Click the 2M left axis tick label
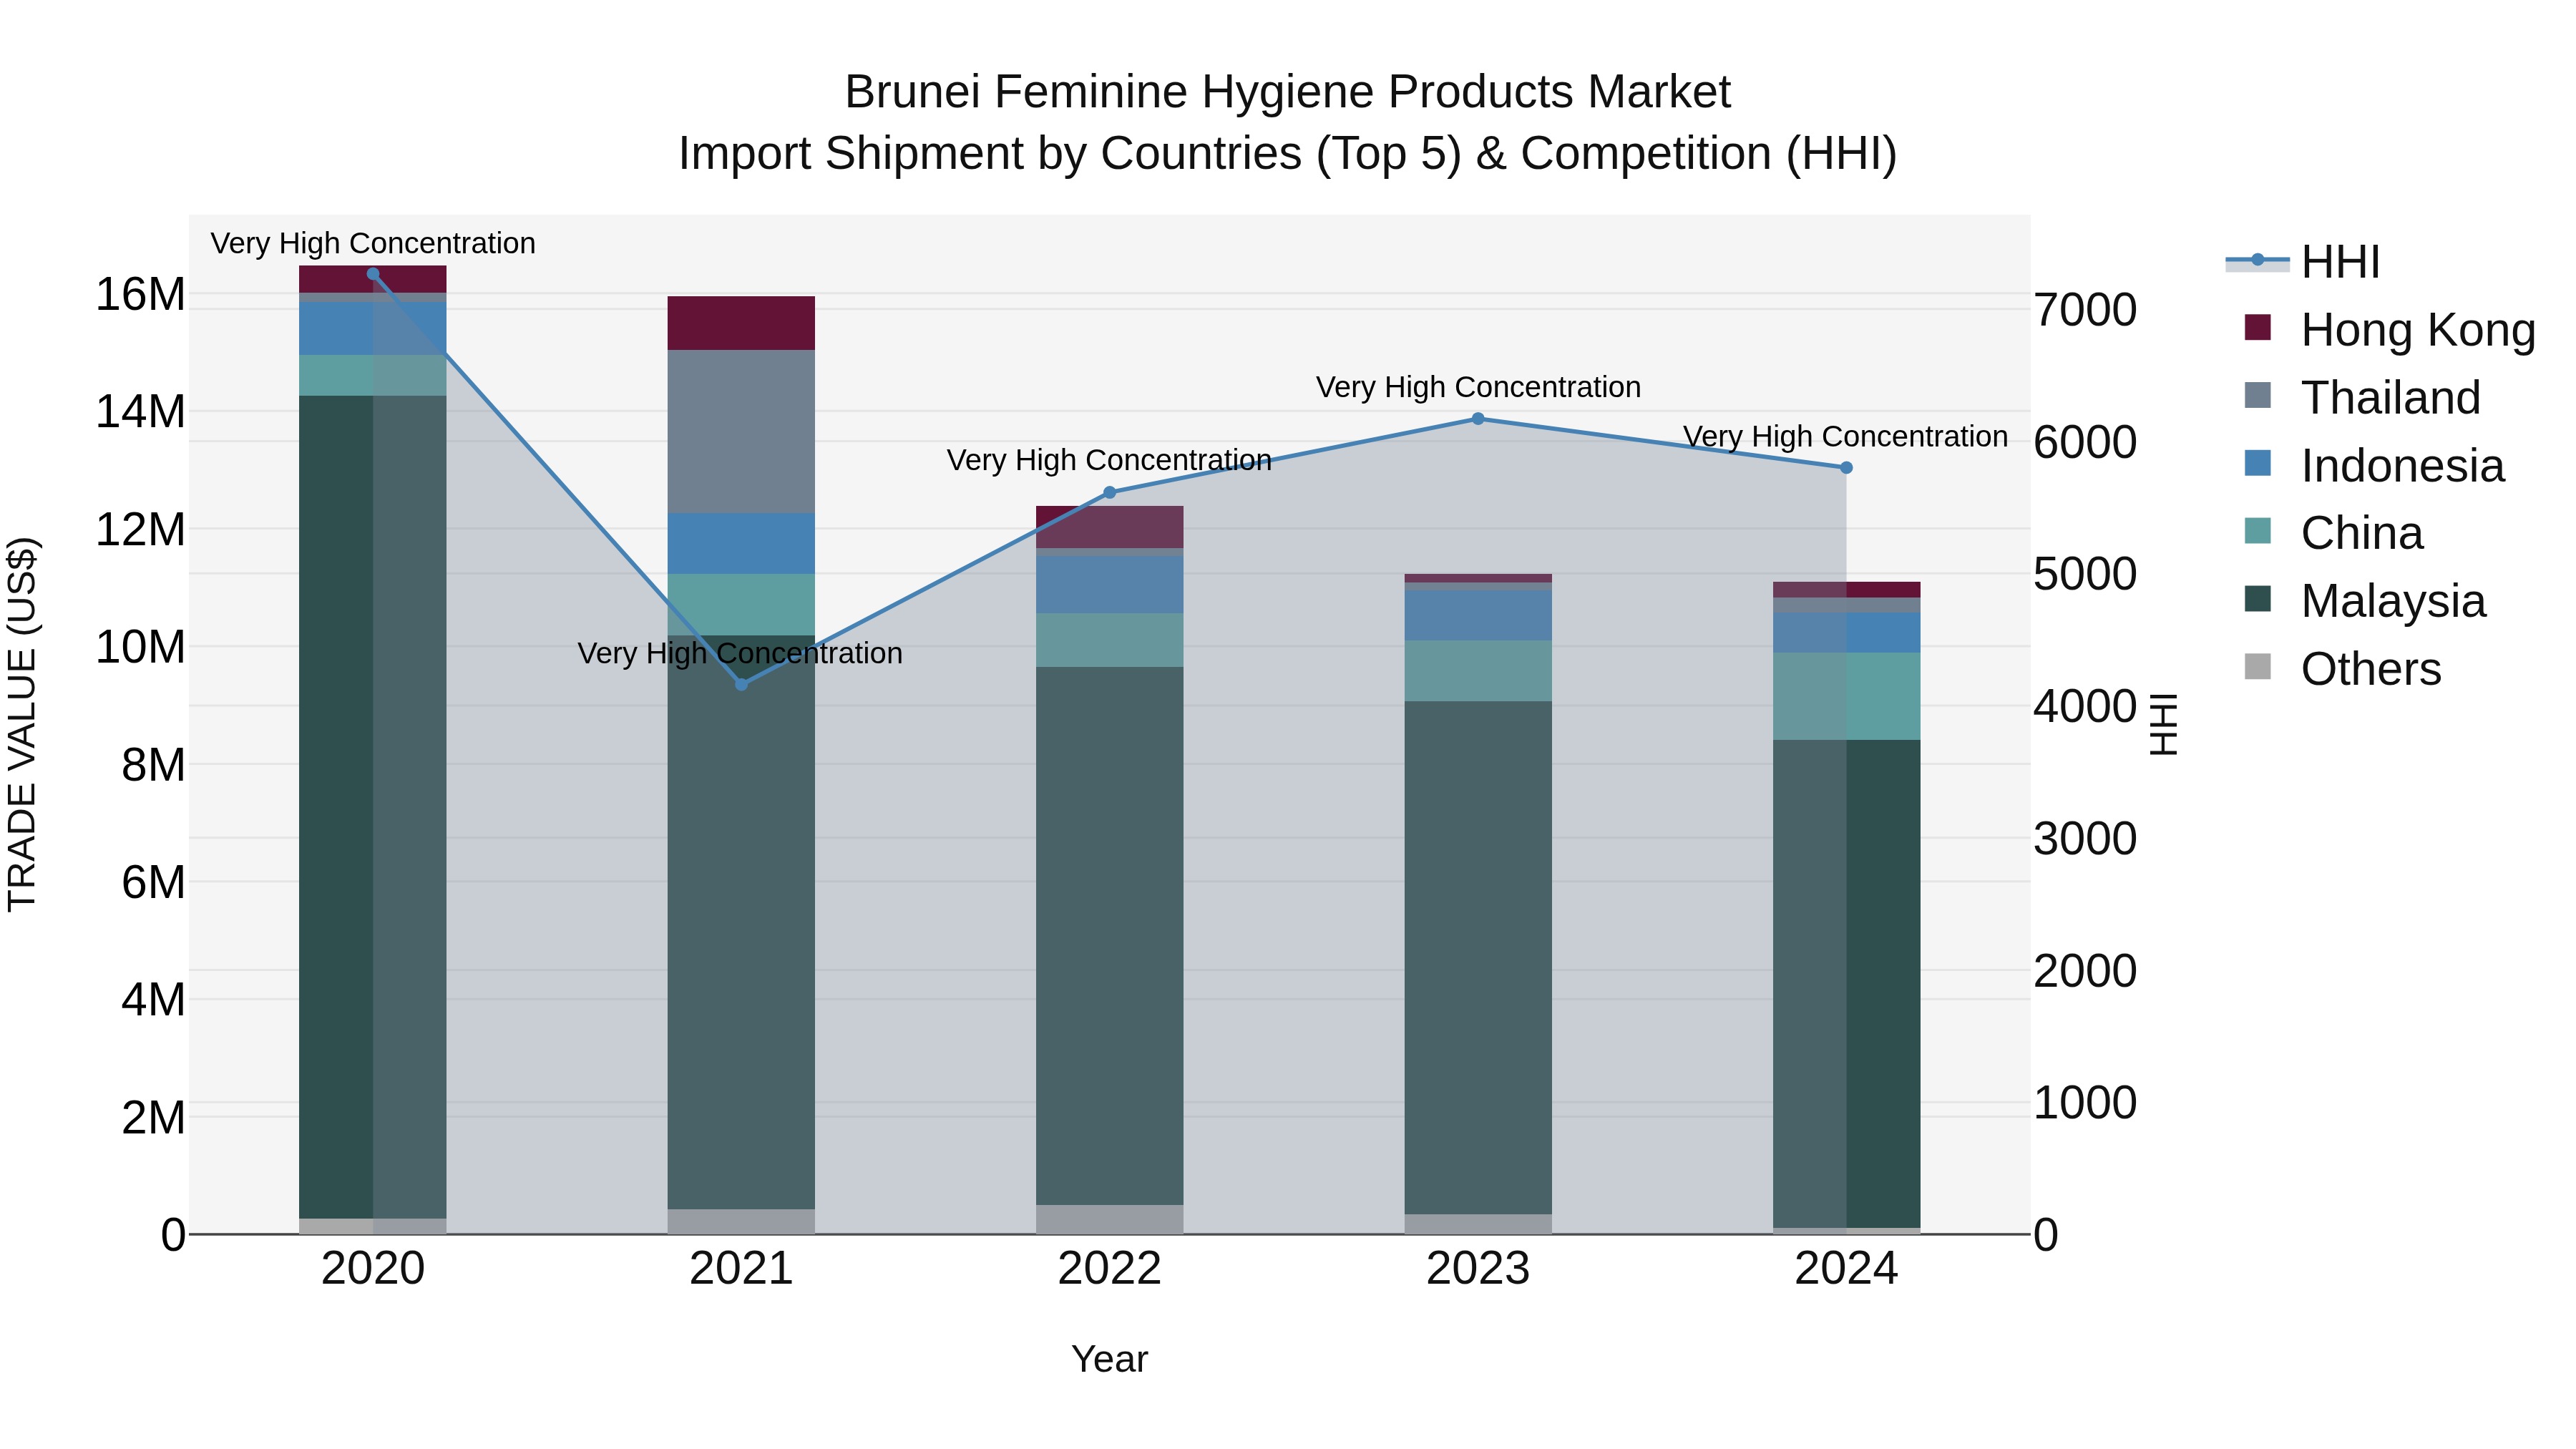The width and height of the screenshot is (2576, 1449). [x=153, y=1117]
